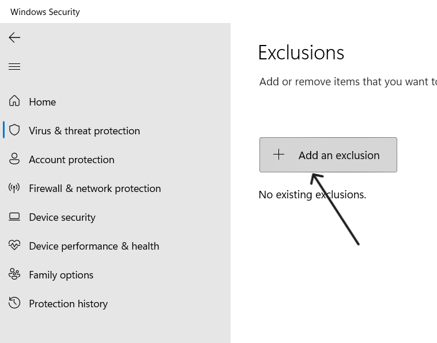Click the plus icon for adding exclusion
This screenshot has width=437, height=343.
coord(278,154)
